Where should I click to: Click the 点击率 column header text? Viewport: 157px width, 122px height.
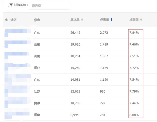134,20
